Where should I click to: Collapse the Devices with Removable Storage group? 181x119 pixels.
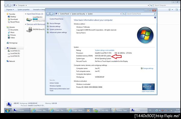click(26, 24)
